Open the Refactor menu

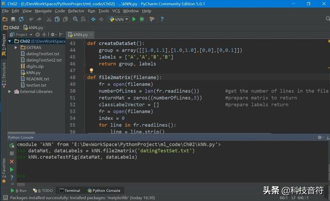[x=76, y=11]
